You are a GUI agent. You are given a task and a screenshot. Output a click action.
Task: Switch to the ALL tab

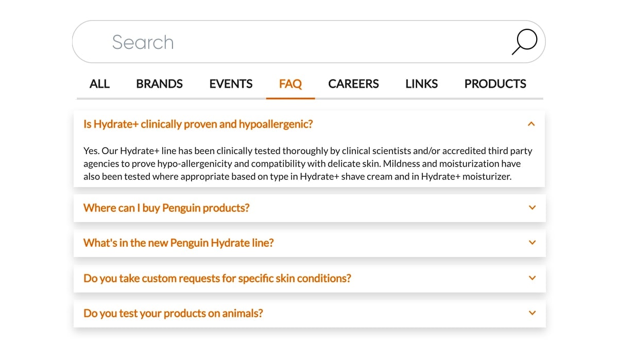99,84
